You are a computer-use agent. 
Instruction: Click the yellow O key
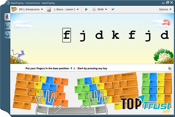tap(100, 86)
